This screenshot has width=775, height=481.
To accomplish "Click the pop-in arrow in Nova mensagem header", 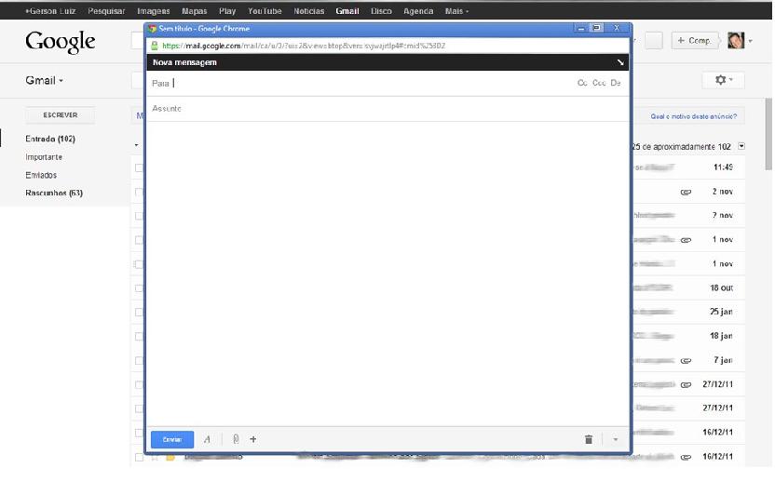I will click(x=619, y=62).
